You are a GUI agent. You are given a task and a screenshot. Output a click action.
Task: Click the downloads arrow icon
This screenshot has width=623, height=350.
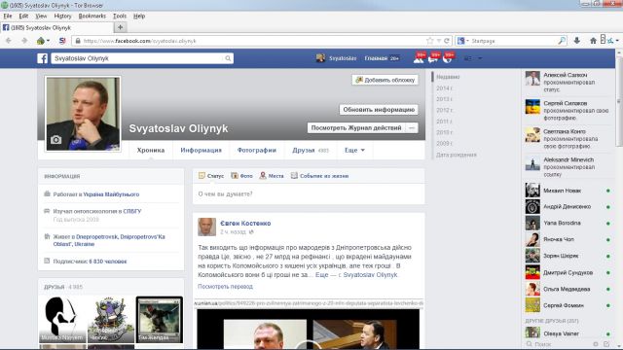(577, 41)
